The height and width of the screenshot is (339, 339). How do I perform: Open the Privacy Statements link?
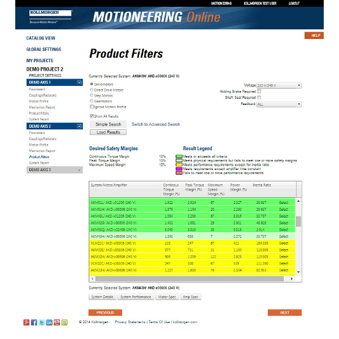click(130, 322)
